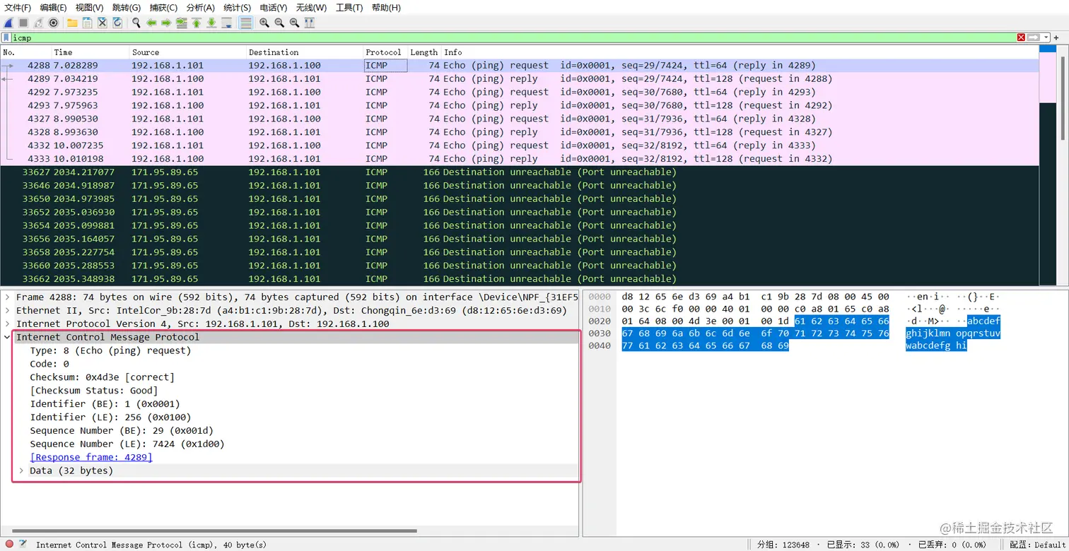Apply display filter arrow button

(1034, 37)
